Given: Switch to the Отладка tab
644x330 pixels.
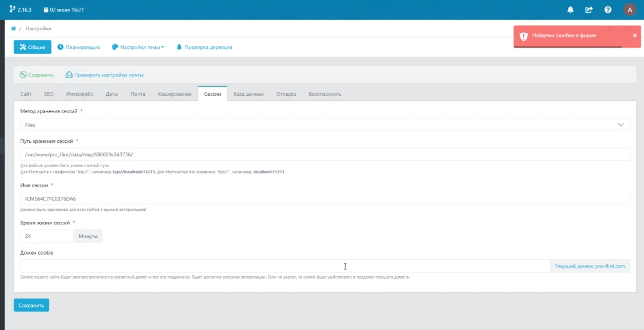Looking at the screenshot, I should (287, 94).
